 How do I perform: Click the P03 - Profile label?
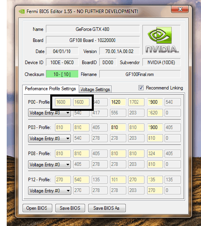[x=40, y=127]
